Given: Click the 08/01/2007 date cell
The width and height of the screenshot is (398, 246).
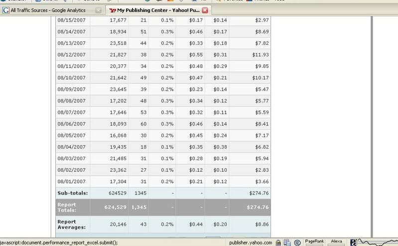Looking at the screenshot, I should coord(72,181).
